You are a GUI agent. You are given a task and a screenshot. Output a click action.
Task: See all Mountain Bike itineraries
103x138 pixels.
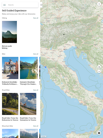pos(36,126)
